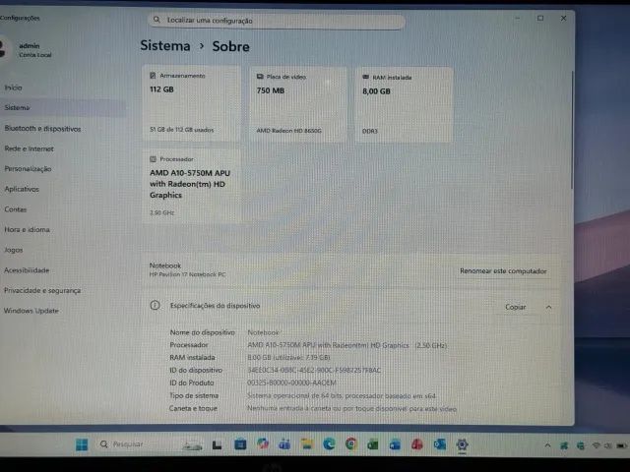Open Task View from the taskbar

(x=217, y=444)
